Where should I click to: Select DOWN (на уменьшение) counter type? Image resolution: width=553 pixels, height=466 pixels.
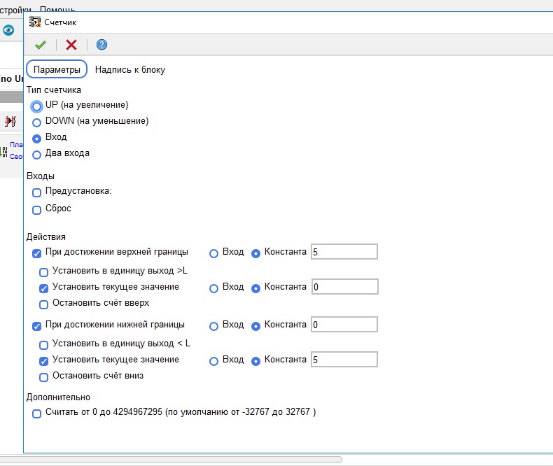pyautogui.click(x=37, y=122)
